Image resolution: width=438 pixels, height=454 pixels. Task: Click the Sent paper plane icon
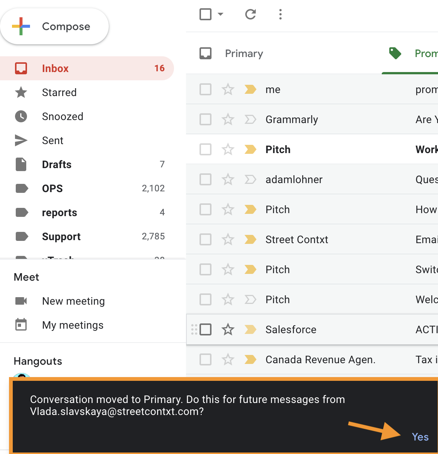(x=21, y=140)
